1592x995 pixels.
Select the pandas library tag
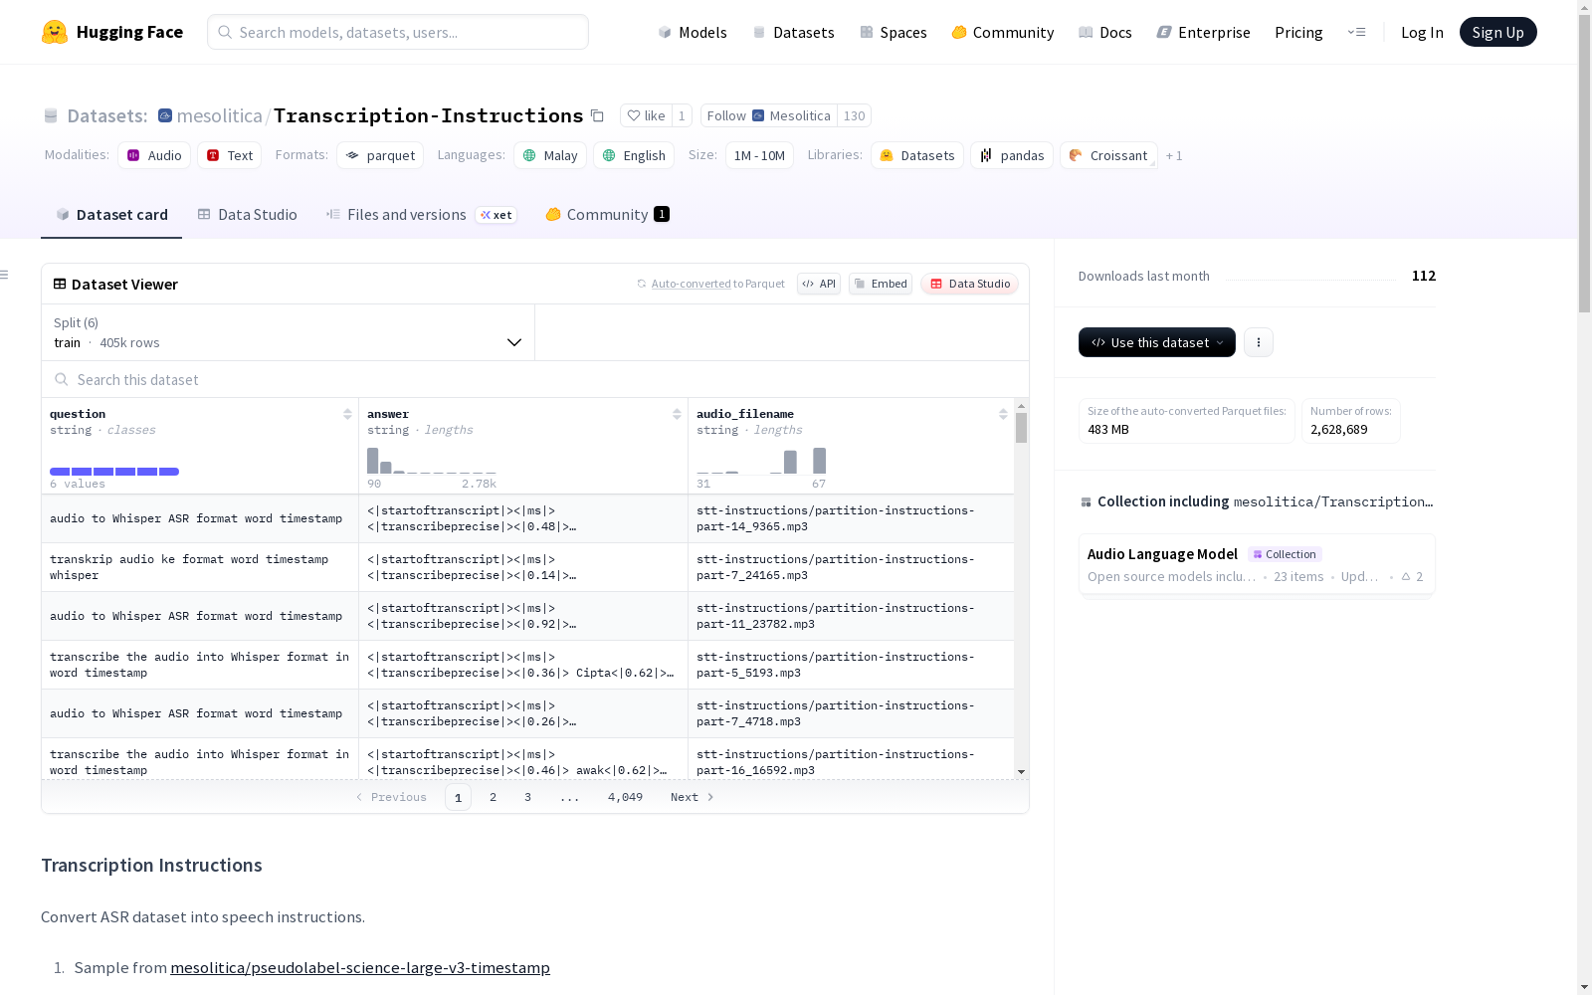[1012, 155]
